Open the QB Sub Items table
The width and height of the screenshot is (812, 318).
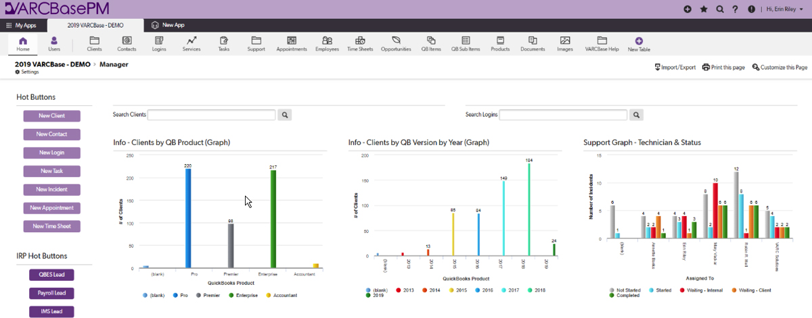pos(466,44)
